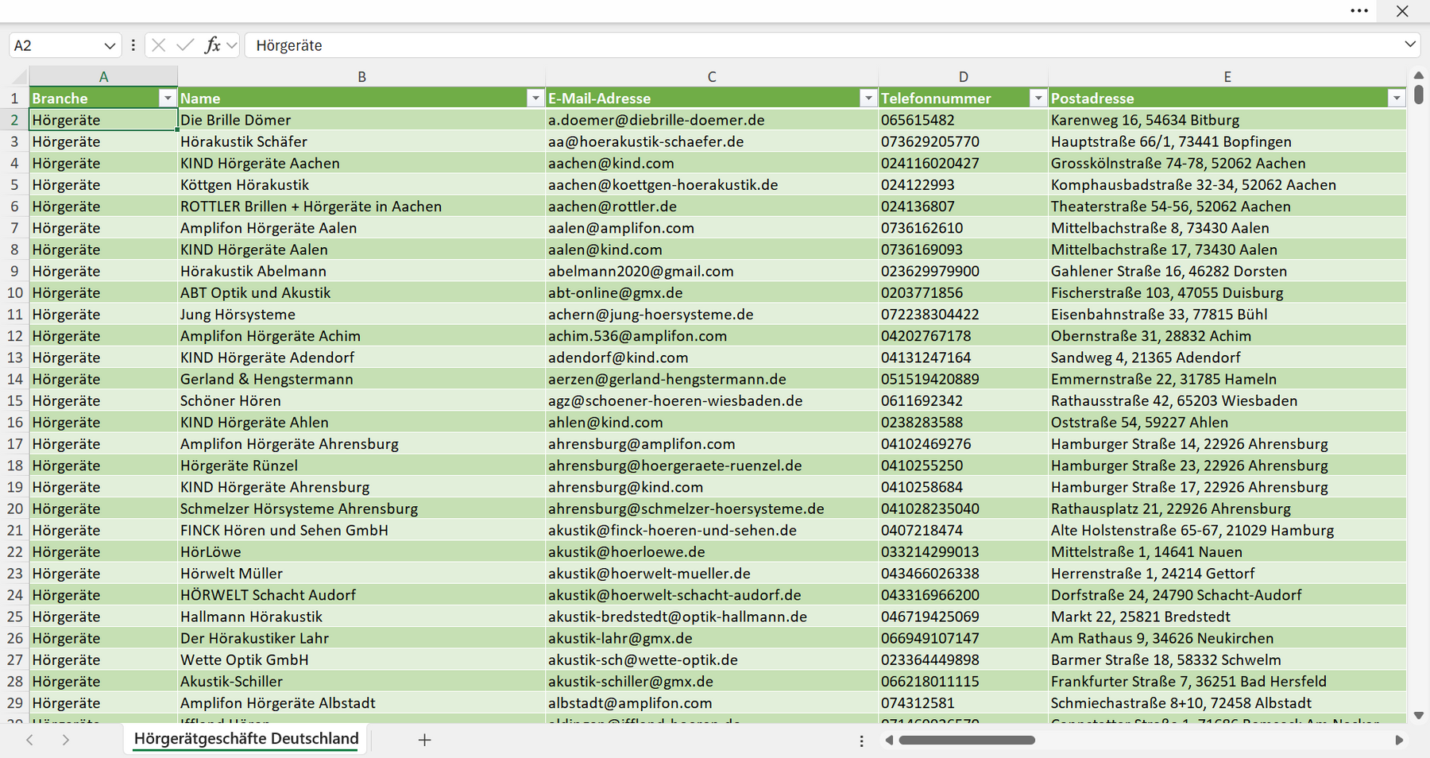Open the Branche column filter dropdown
This screenshot has height=758, width=1430.
click(167, 98)
